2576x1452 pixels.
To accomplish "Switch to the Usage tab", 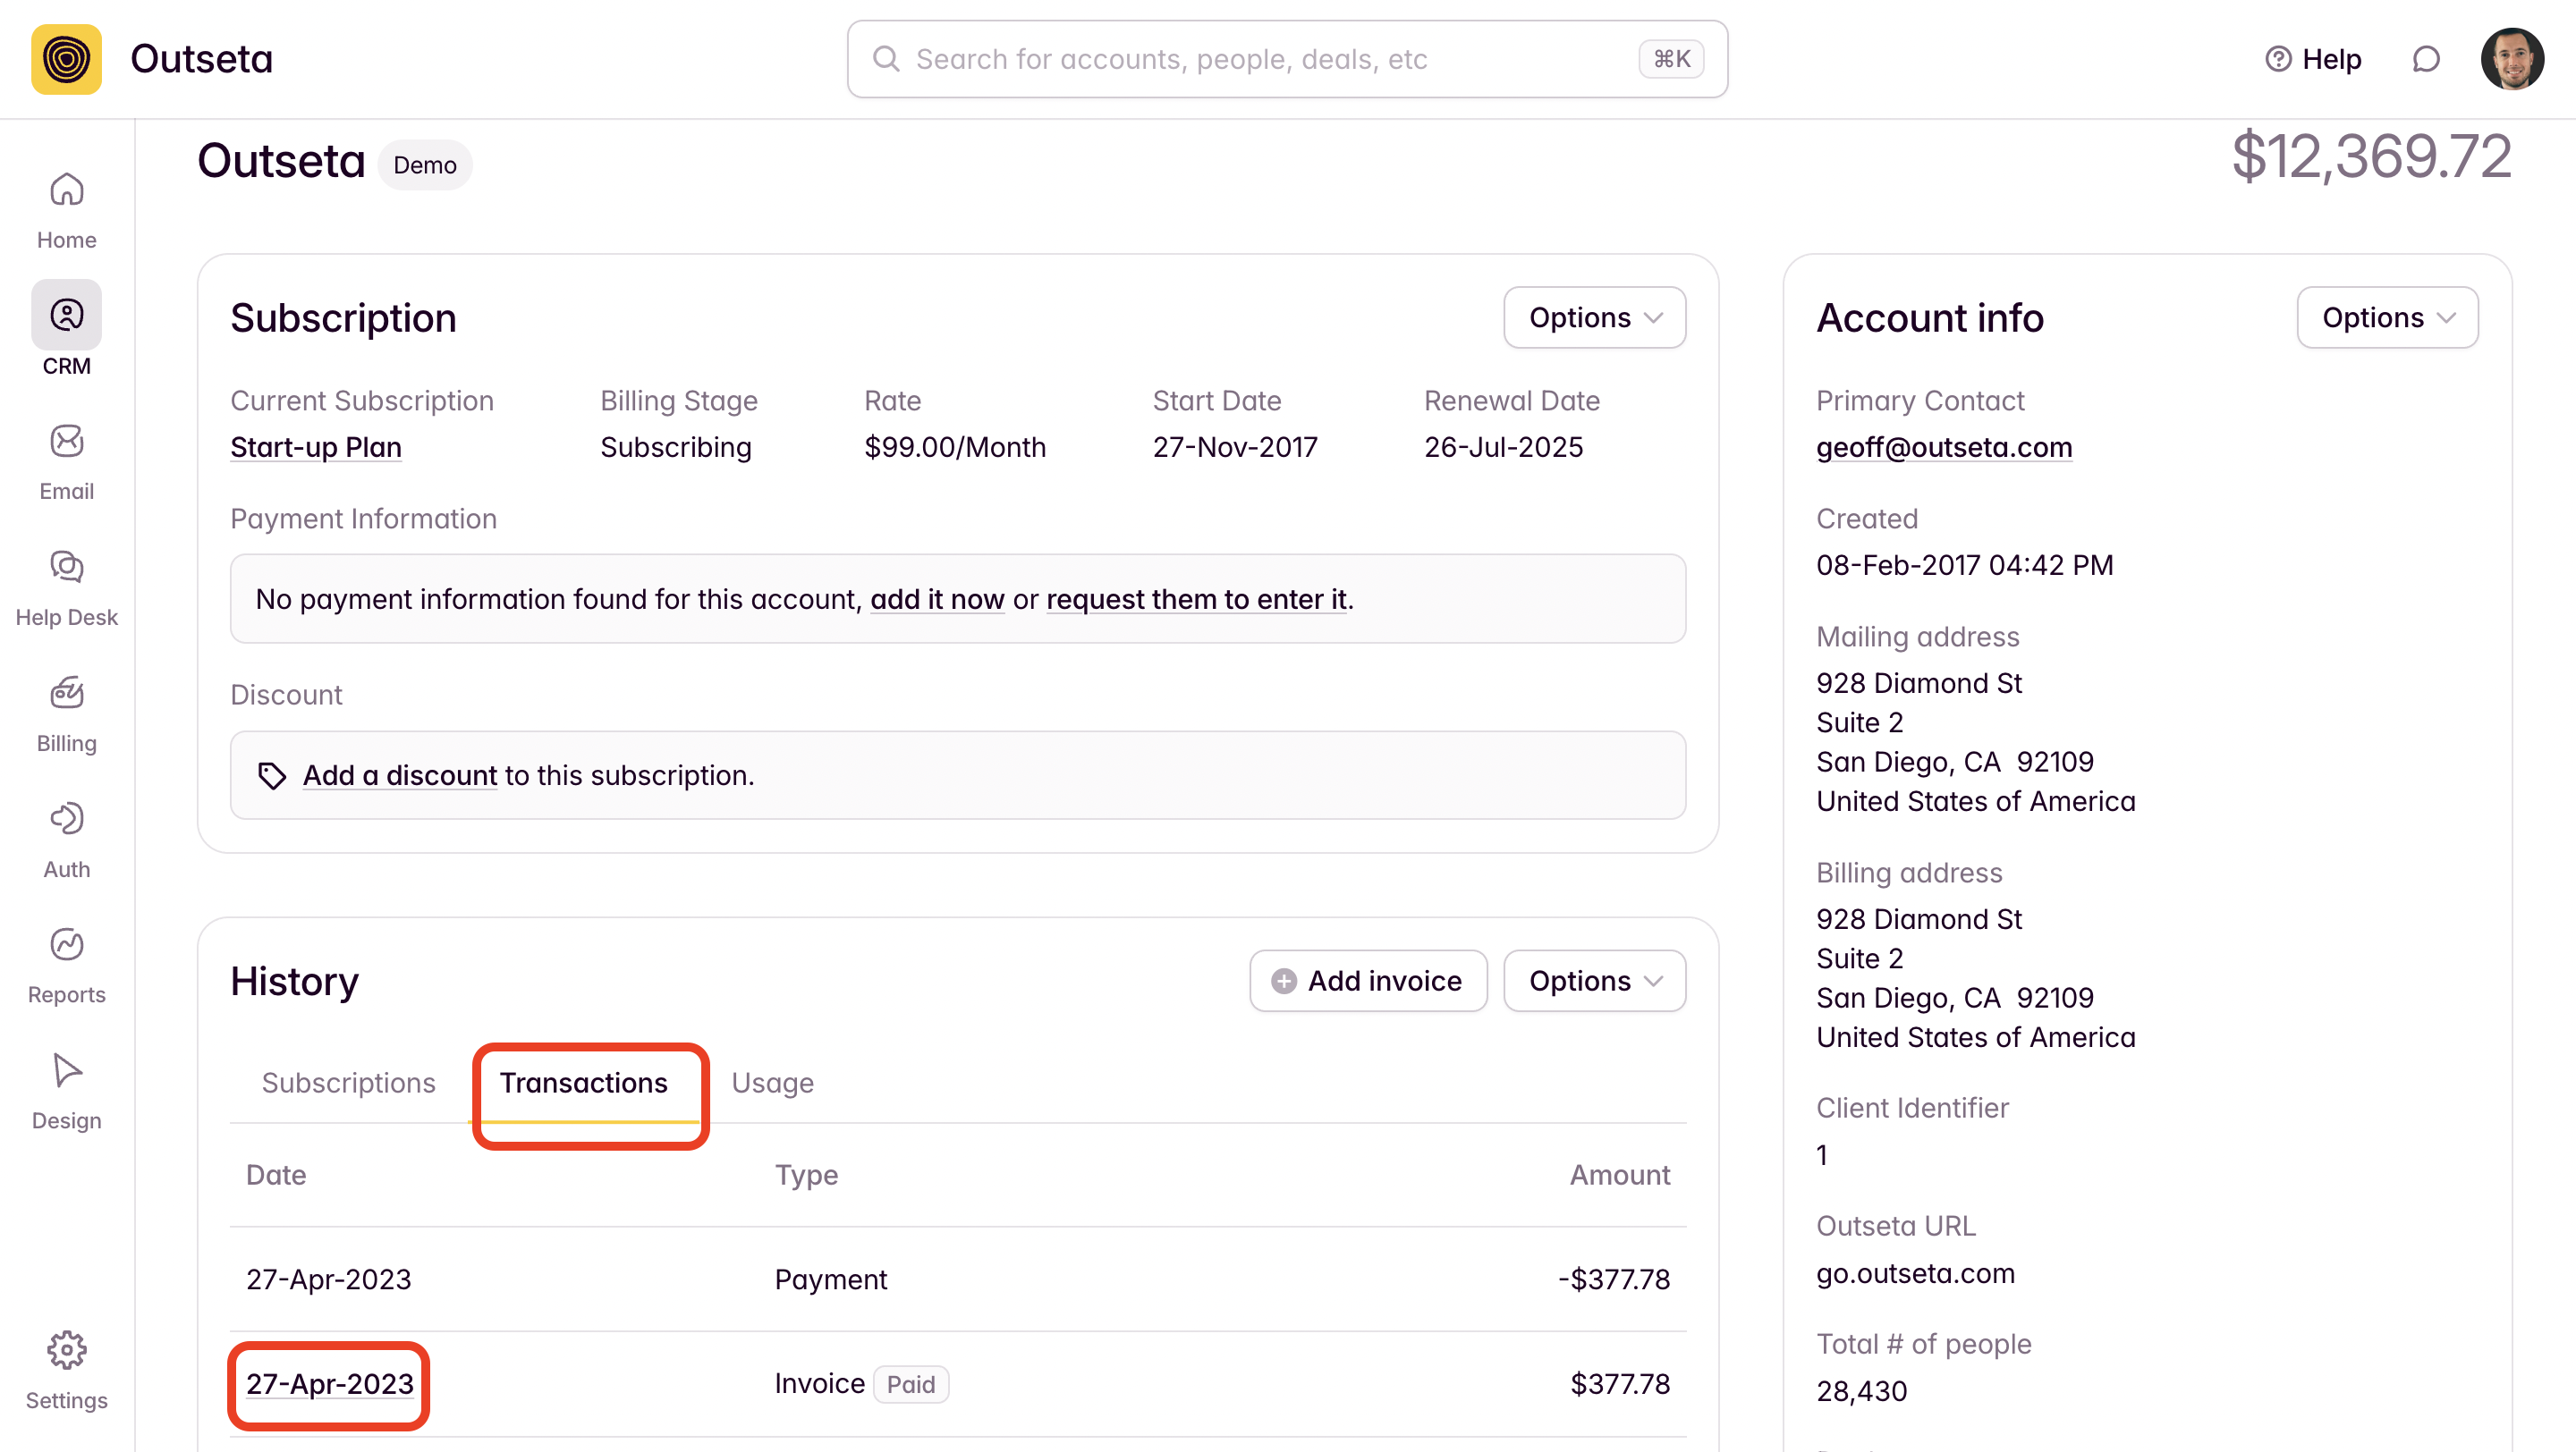I will click(x=772, y=1084).
